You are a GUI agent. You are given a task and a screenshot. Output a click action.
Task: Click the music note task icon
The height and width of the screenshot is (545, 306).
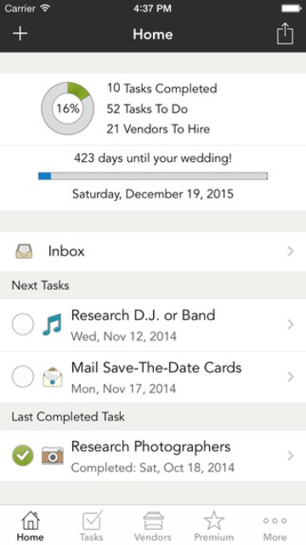click(53, 324)
